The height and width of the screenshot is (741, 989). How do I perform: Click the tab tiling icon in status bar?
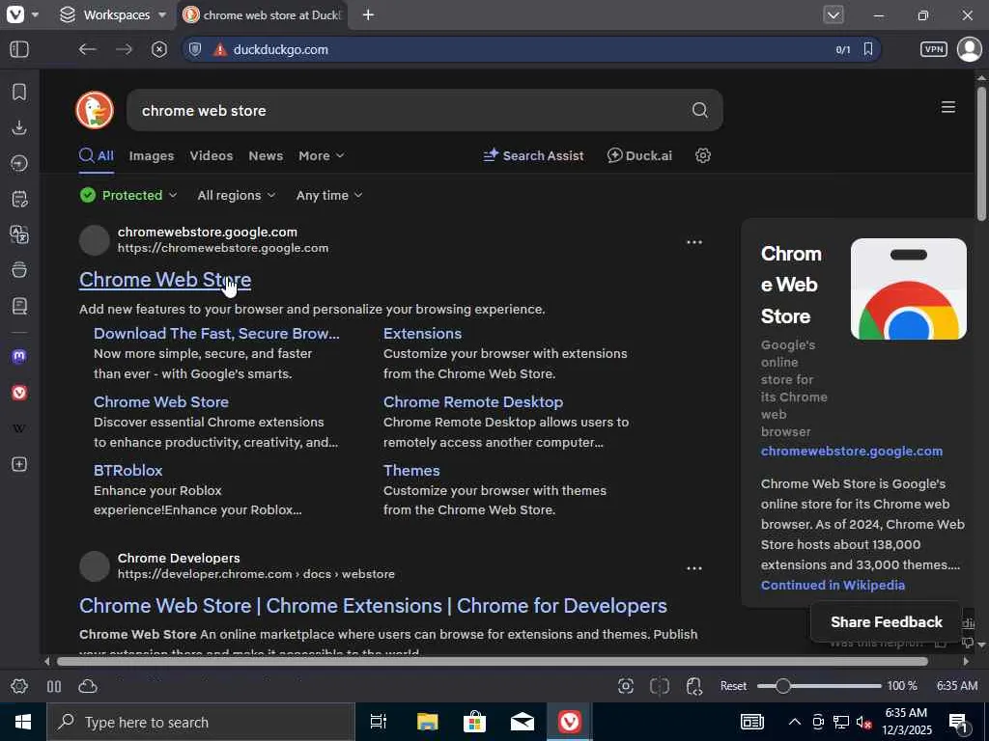point(54,686)
